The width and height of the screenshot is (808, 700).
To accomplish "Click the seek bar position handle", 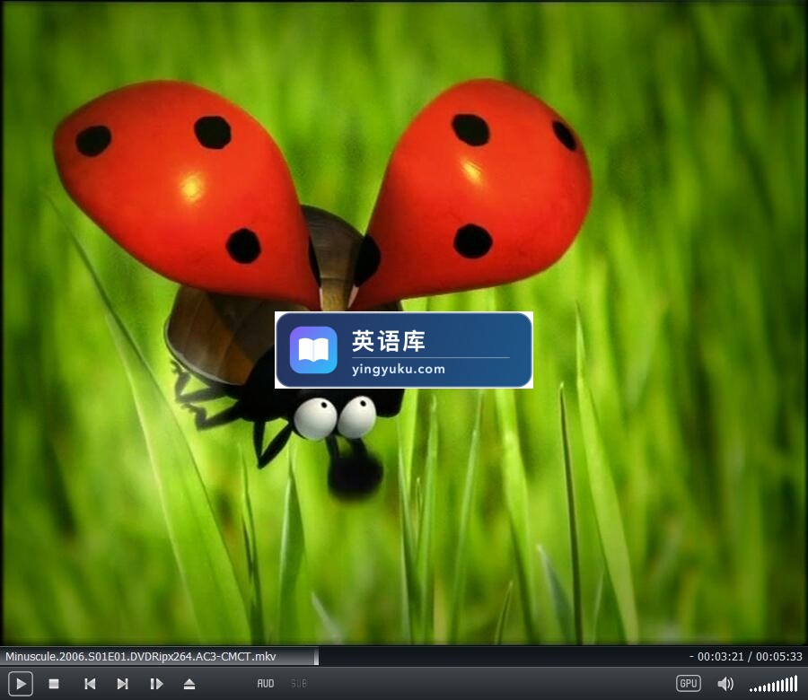I will click(316, 657).
